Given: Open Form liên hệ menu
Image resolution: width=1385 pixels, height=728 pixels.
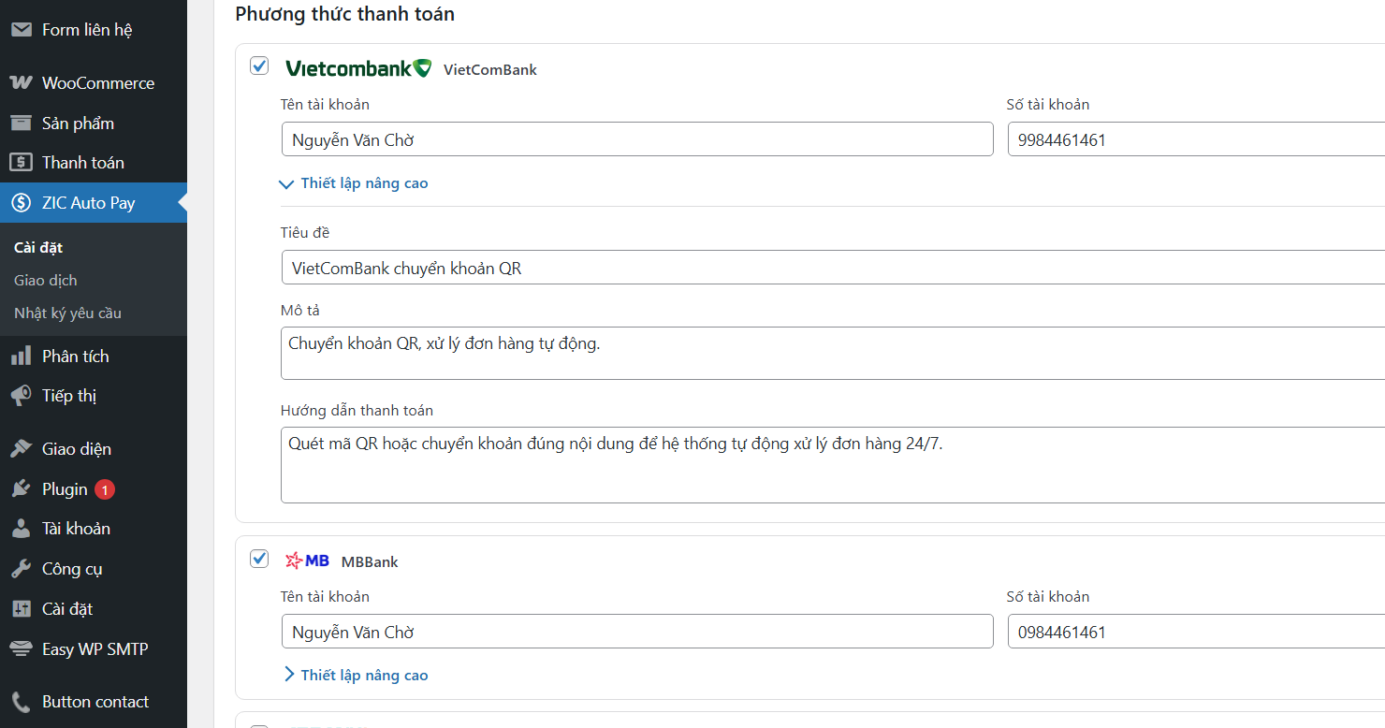Looking at the screenshot, I should [x=94, y=30].
